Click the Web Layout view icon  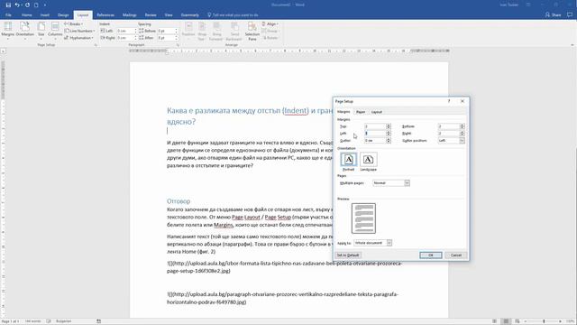click(x=517, y=321)
